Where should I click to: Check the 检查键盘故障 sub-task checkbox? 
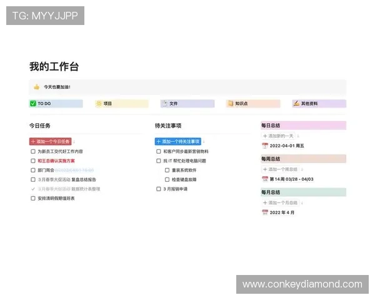pyautogui.click(x=167, y=179)
